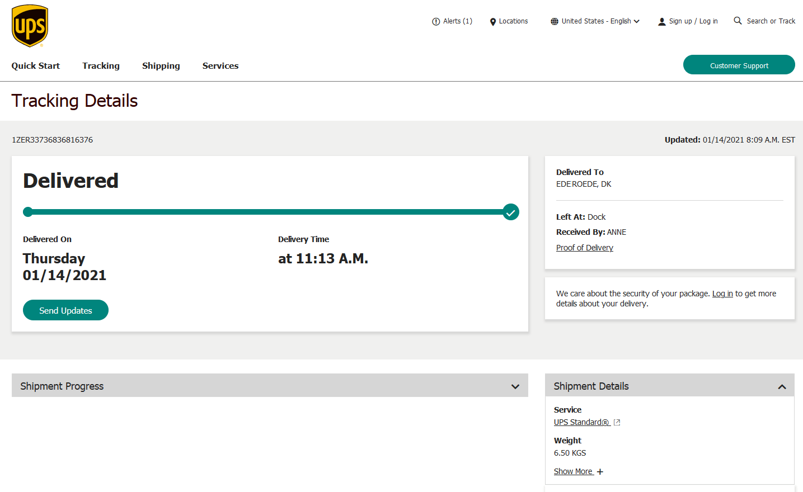Image resolution: width=803 pixels, height=492 pixels.
Task: Click delivery date Thursday 01/14/2021
Action: 64,267
